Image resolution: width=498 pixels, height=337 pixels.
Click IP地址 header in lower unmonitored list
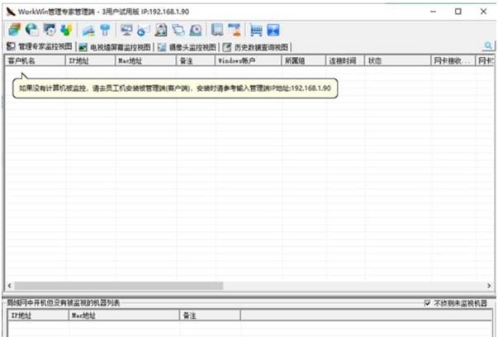click(x=38, y=316)
